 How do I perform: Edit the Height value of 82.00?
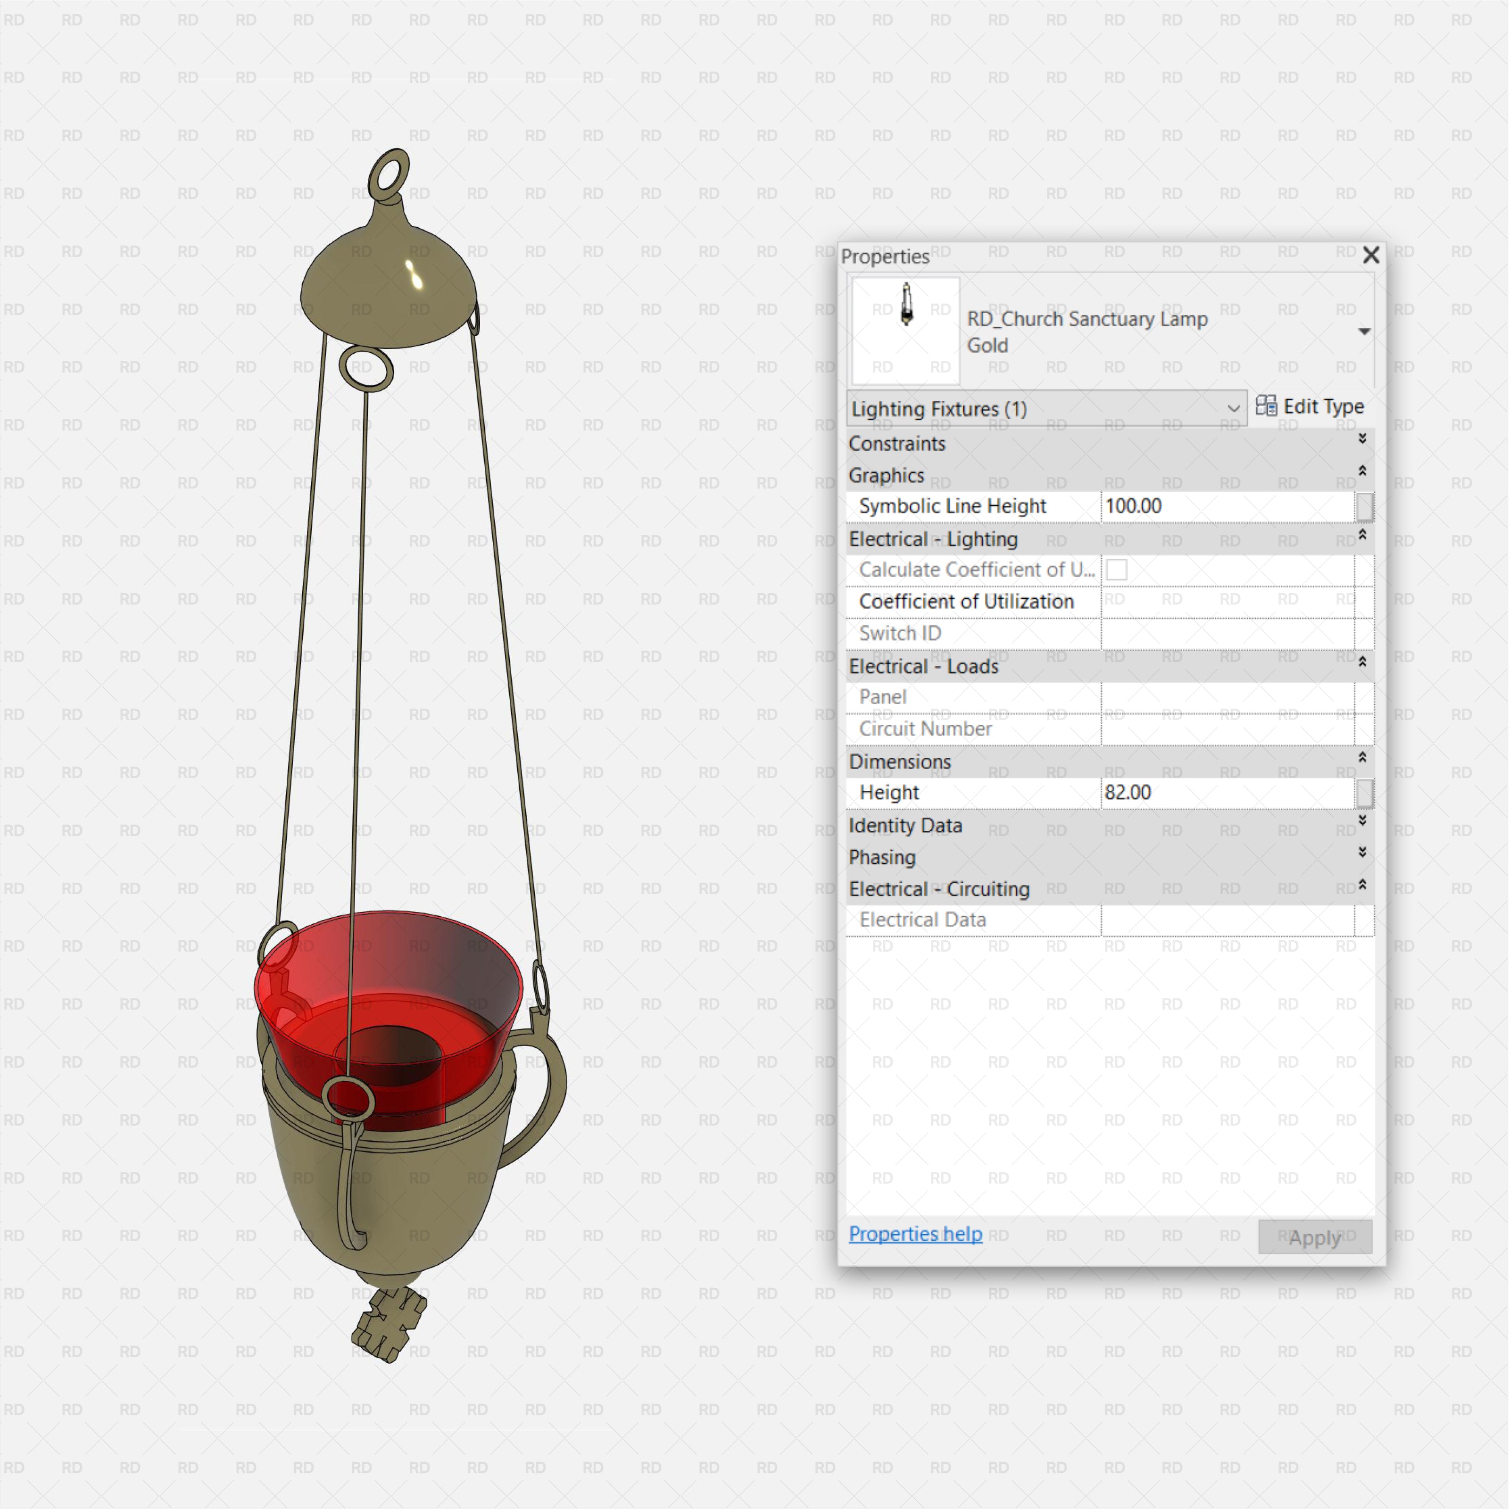pyautogui.click(x=1226, y=792)
